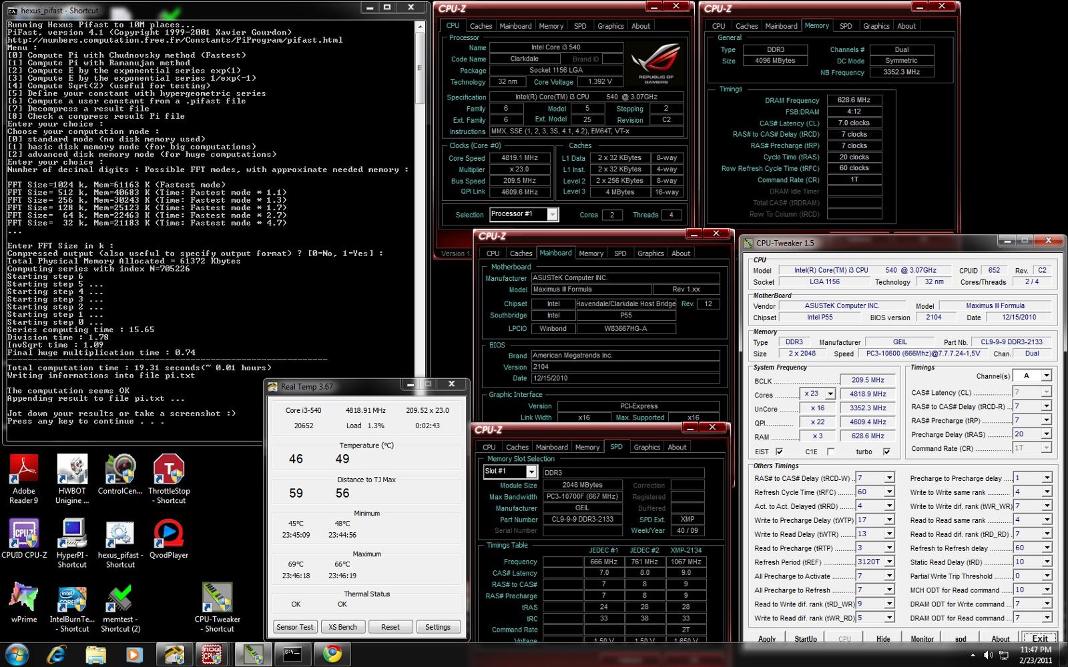Click the Hide button in CPU-Tweaker
Image resolution: width=1068 pixels, height=667 pixels.
(x=883, y=639)
